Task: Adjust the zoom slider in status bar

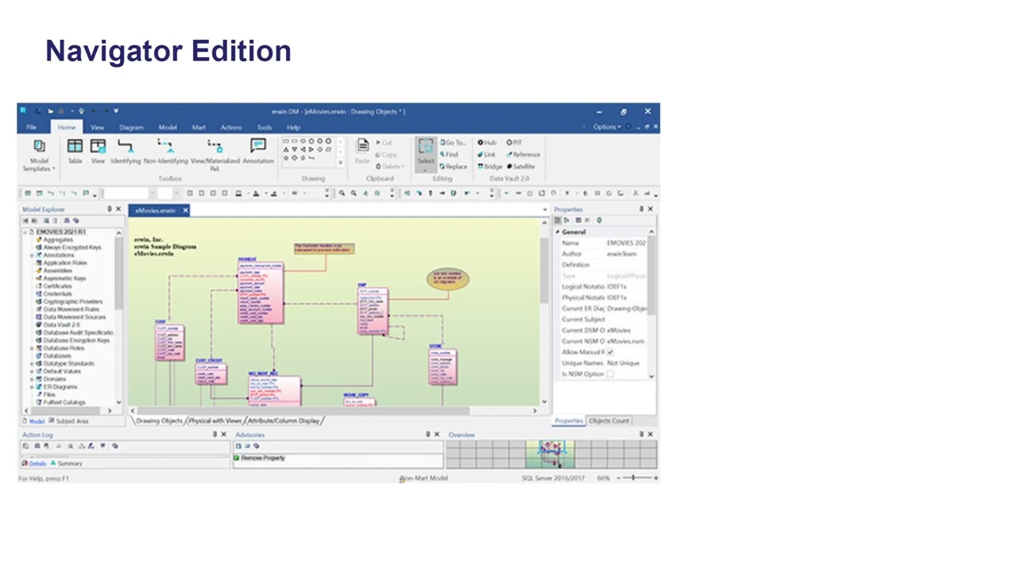Action: (x=633, y=478)
